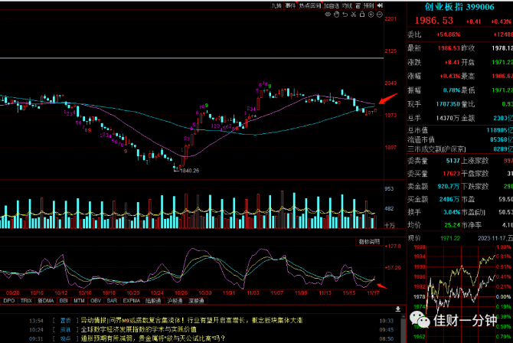This screenshot has height=343, width=513.
Task: Click the 资讯 tag in news list
Action: 65,329
